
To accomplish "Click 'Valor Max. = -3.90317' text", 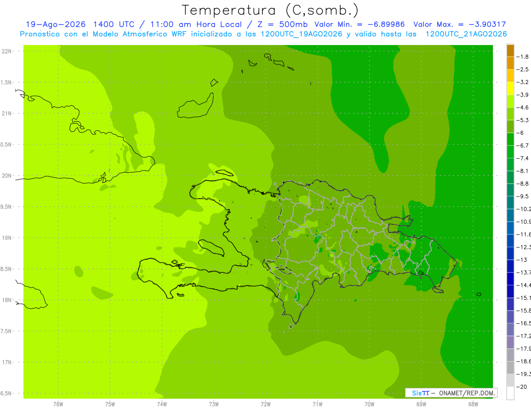I will [459, 24].
